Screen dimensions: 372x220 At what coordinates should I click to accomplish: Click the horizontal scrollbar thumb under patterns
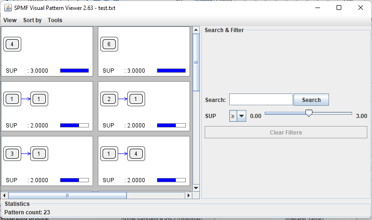pos(67,195)
